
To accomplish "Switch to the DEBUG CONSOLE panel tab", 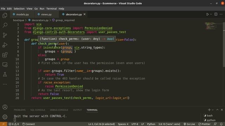I will 59,110.
